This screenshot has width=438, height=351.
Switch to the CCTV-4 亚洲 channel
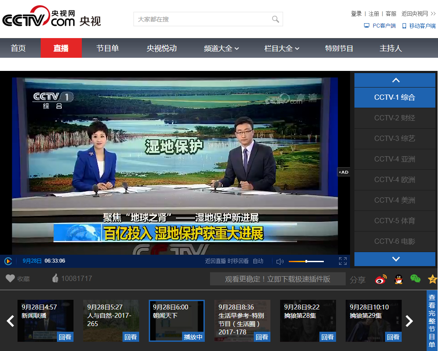(395, 159)
